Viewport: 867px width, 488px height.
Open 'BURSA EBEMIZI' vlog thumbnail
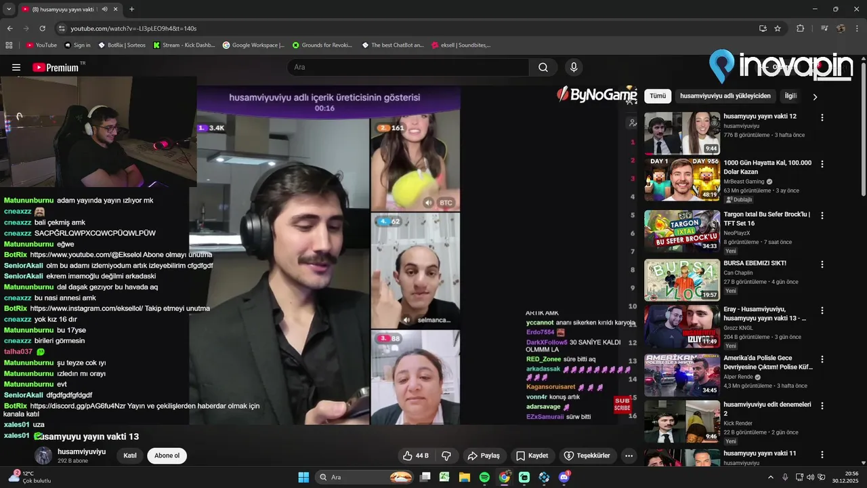pos(682,280)
